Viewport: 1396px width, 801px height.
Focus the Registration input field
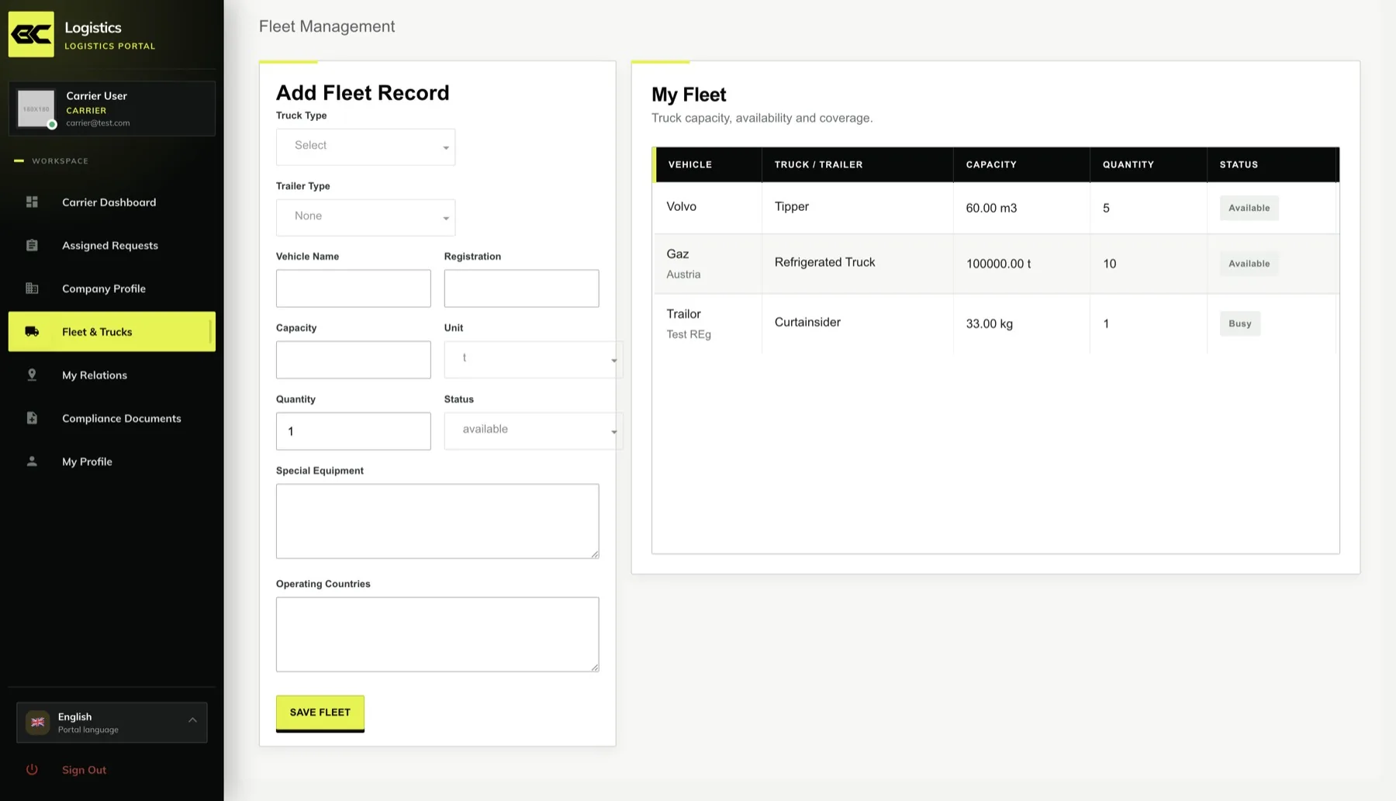(521, 288)
